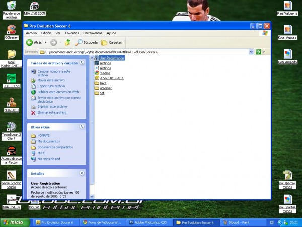Click Mover este archivo
Screen dimensions: 302x227
point(51,80)
